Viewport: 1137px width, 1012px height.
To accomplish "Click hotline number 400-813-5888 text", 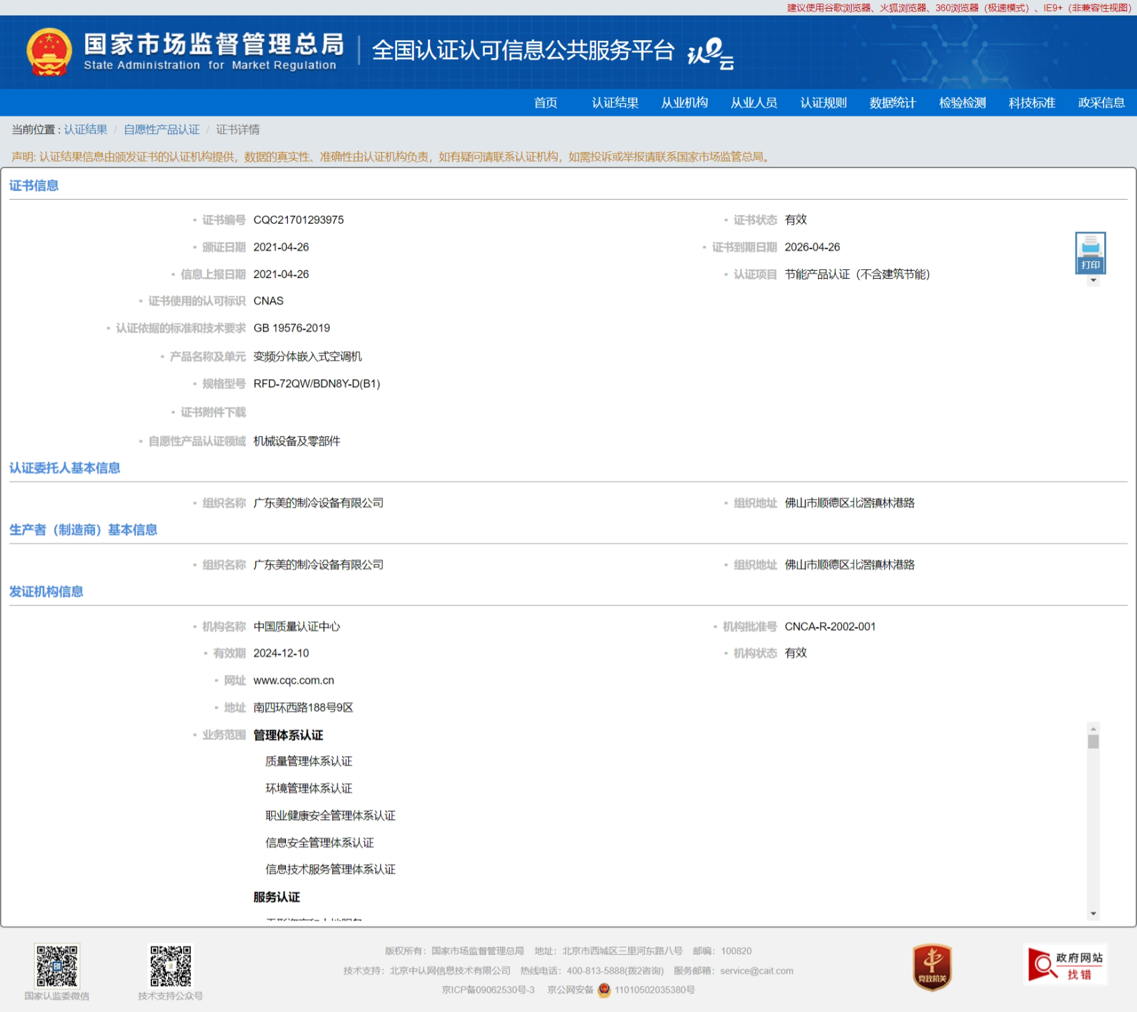I will (596, 970).
